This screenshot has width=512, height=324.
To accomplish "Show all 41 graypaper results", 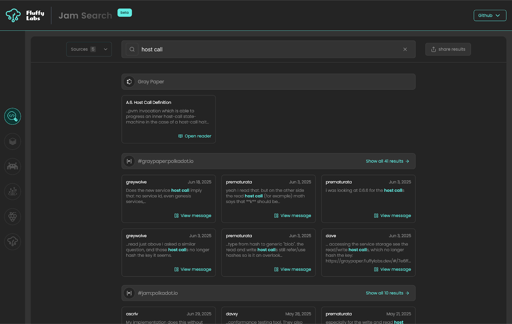I will pyautogui.click(x=387, y=161).
